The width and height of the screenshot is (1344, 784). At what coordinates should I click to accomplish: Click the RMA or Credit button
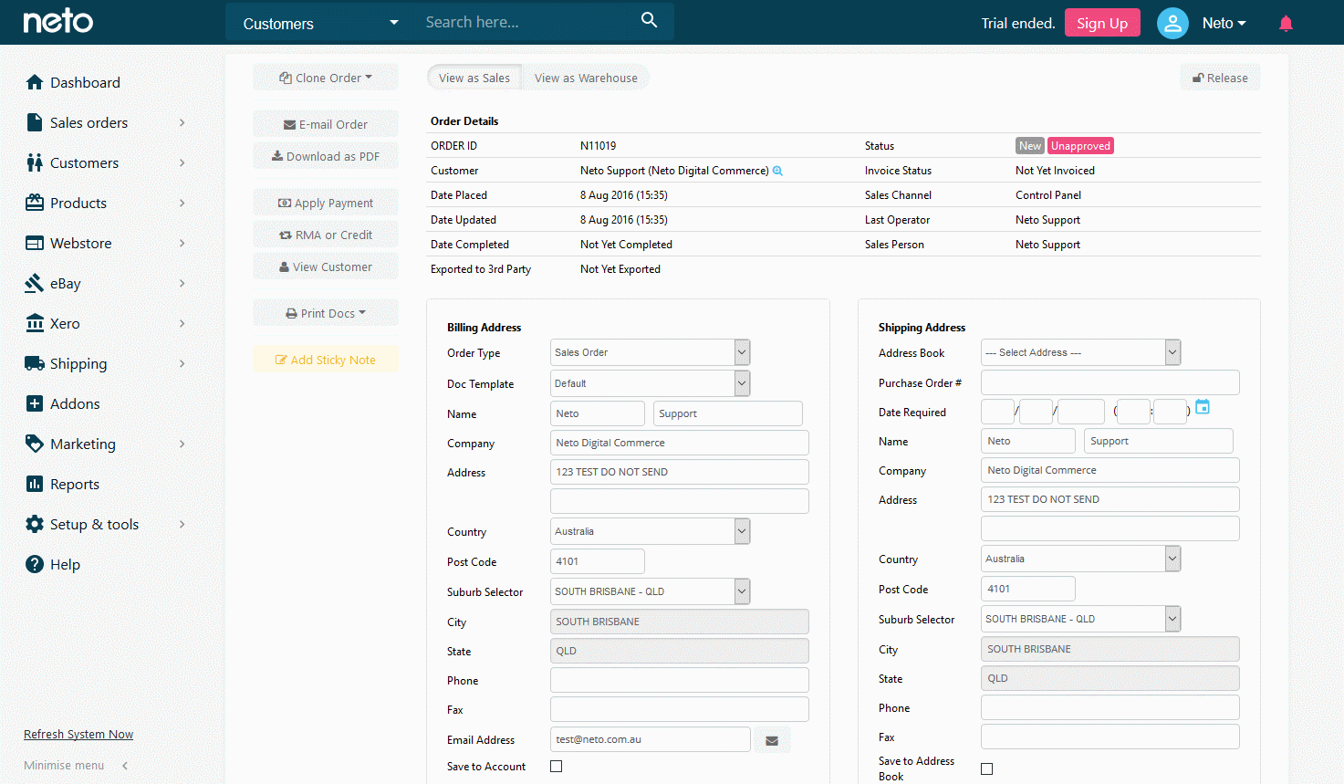(326, 235)
